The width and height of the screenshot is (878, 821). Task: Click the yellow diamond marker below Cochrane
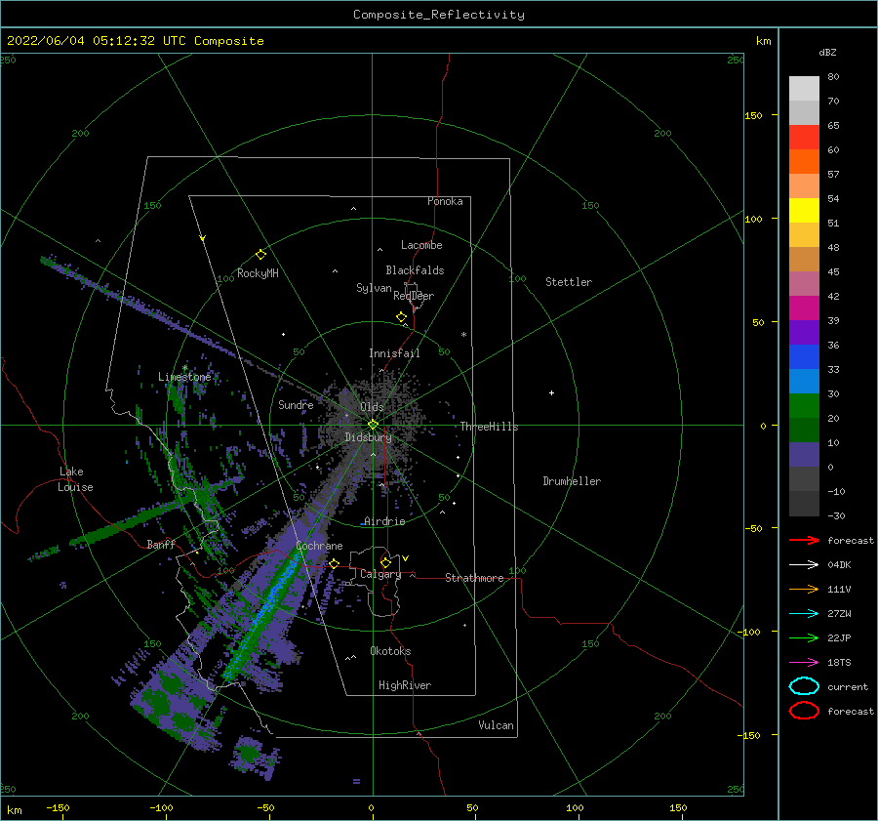(335, 563)
